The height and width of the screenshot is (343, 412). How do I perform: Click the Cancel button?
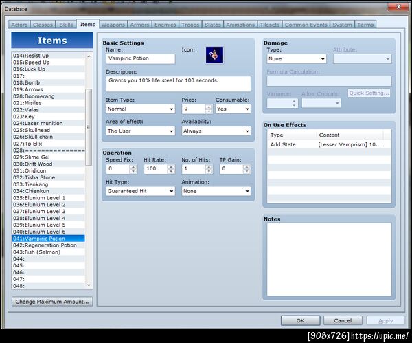coord(343,320)
